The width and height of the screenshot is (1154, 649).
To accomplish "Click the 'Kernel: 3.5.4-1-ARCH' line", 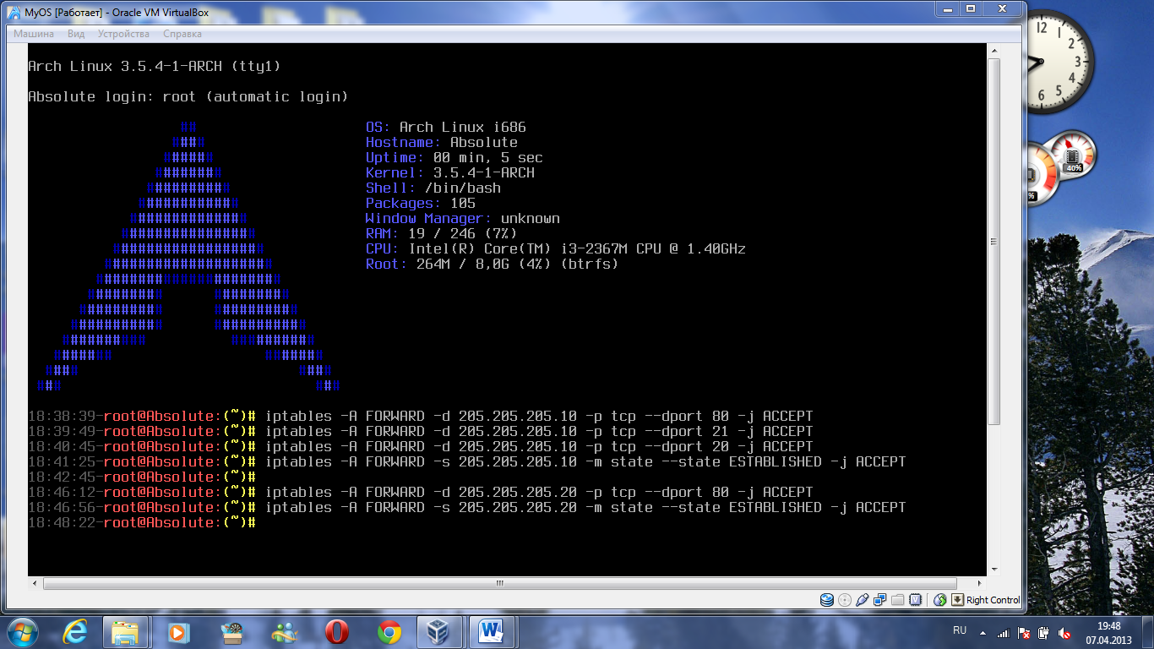I will tap(450, 172).
